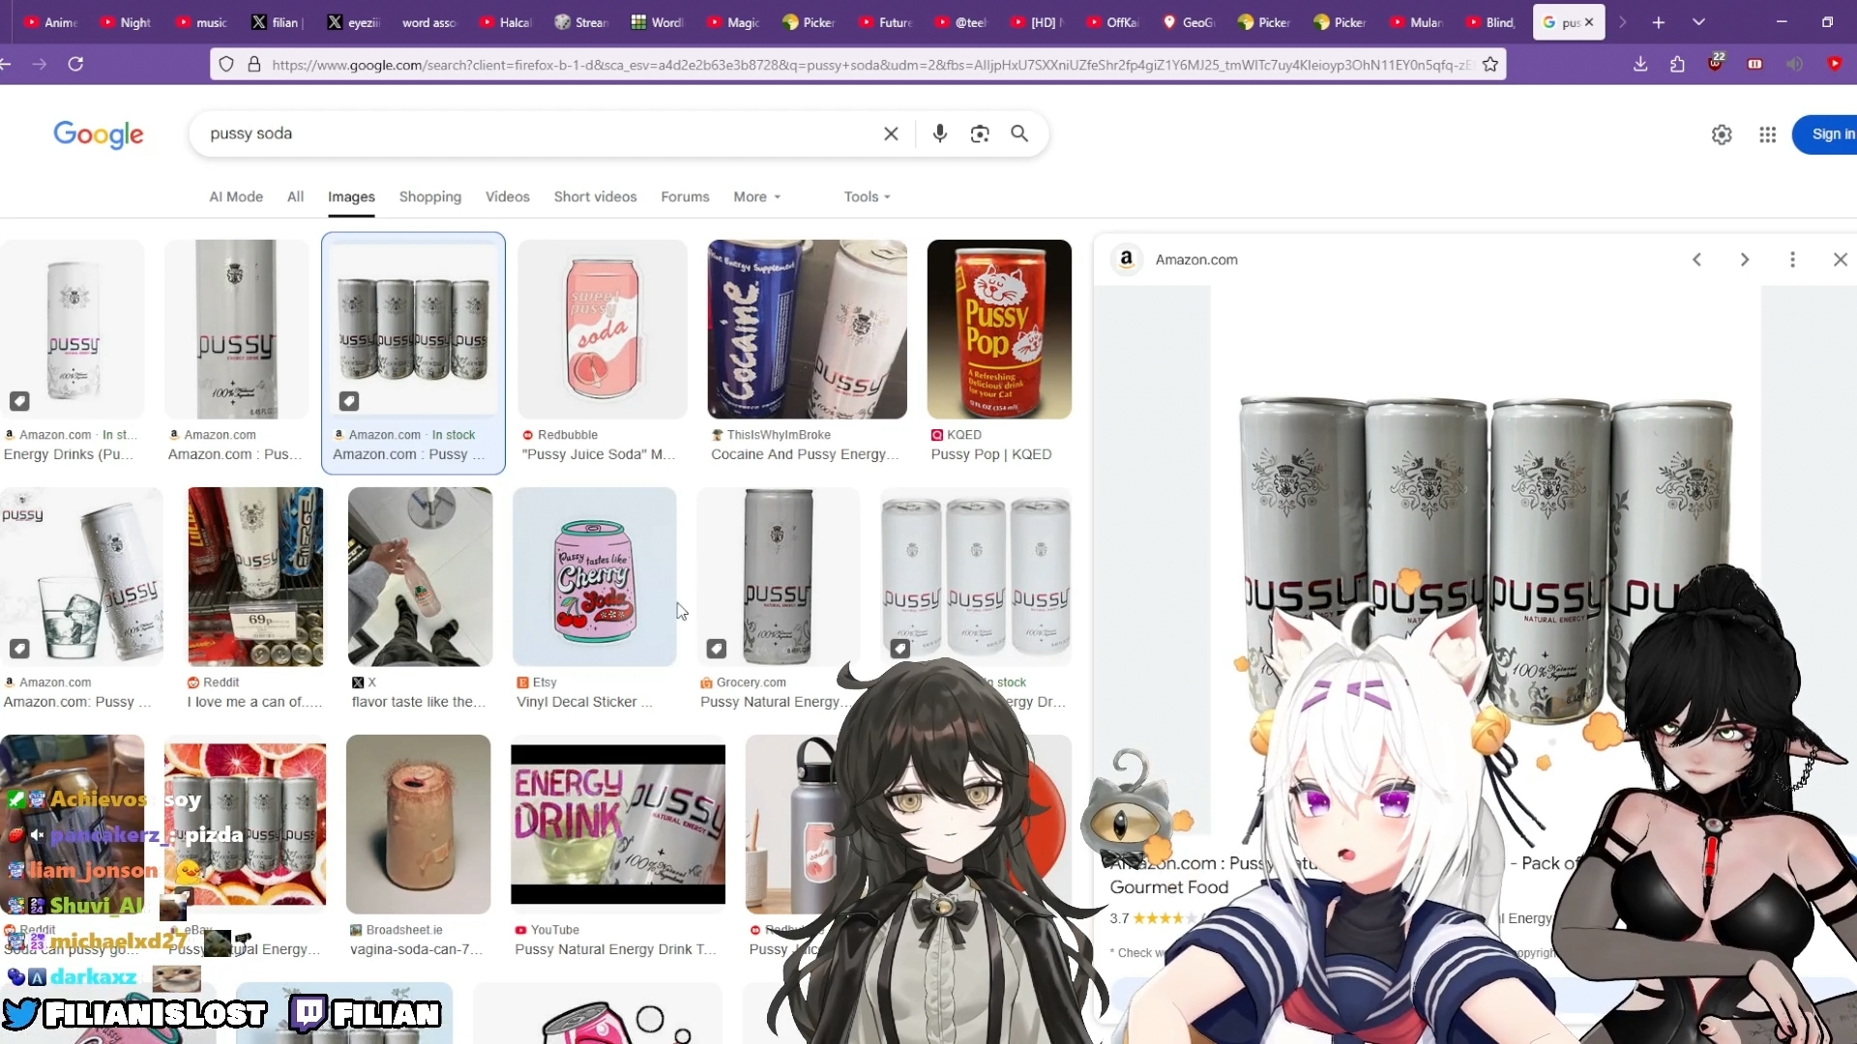Click the search text input field
This screenshot has width=1857, height=1044.
537,133
